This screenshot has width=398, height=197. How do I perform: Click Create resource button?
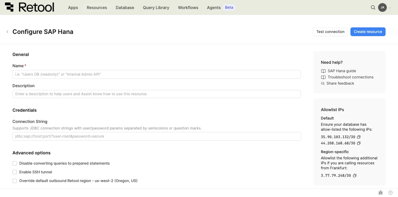[368, 32]
